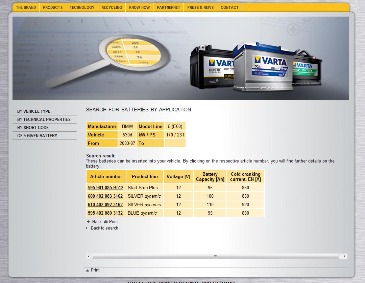Search BY SHORT CODE

pyautogui.click(x=45, y=128)
